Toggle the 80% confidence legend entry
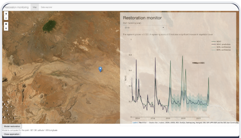The height and width of the screenshot is (138, 241). click(x=221, y=50)
